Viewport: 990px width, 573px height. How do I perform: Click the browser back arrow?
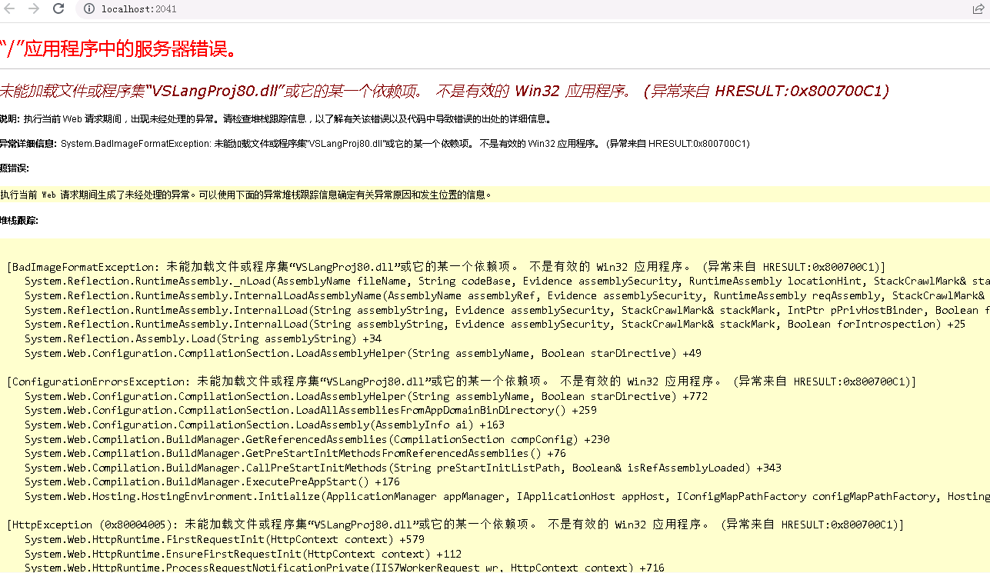point(9,8)
